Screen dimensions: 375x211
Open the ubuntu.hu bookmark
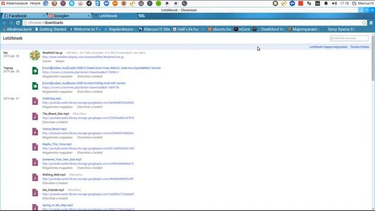pyautogui.click(x=220, y=29)
